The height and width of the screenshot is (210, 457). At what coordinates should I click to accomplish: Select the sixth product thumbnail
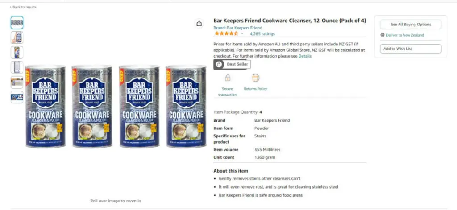pos(17,97)
